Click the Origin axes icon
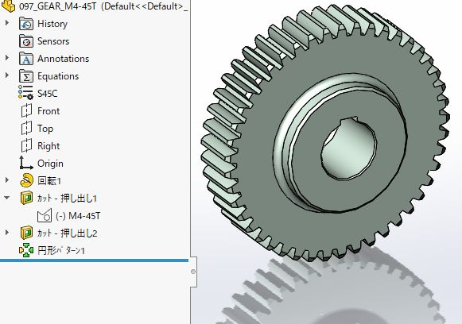This screenshot has height=324, width=462. pyautogui.click(x=26, y=163)
